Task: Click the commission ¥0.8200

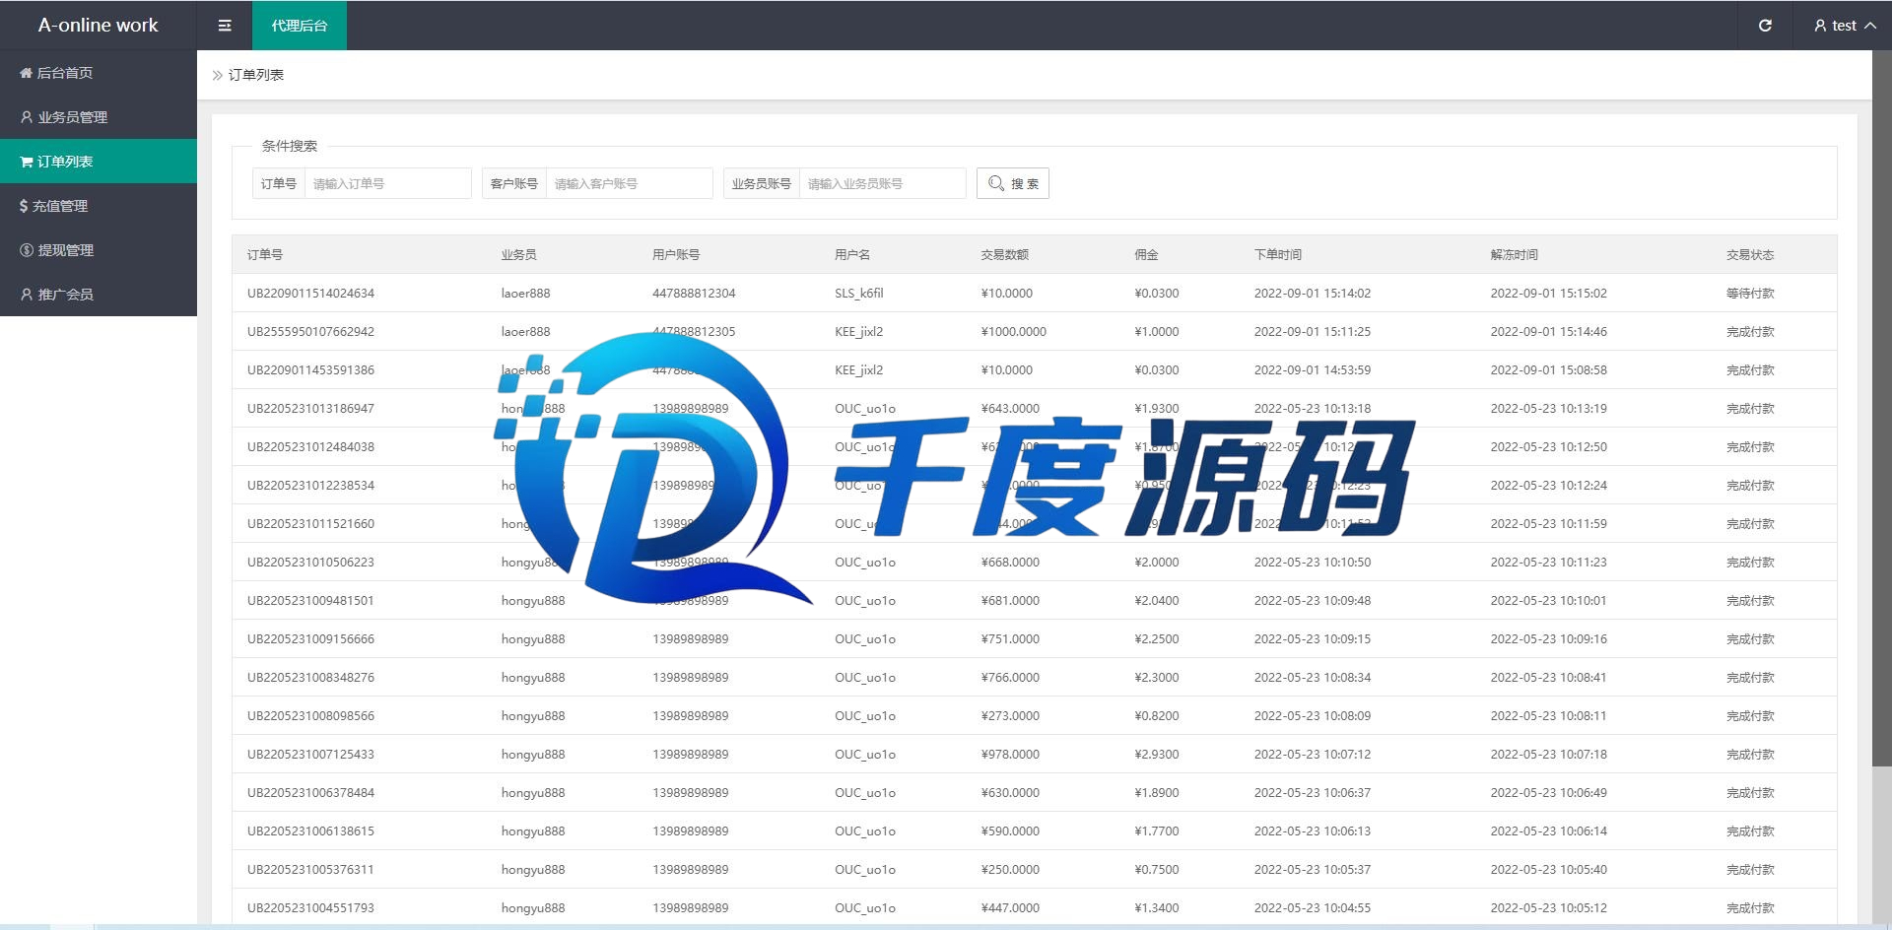Action: (1157, 715)
